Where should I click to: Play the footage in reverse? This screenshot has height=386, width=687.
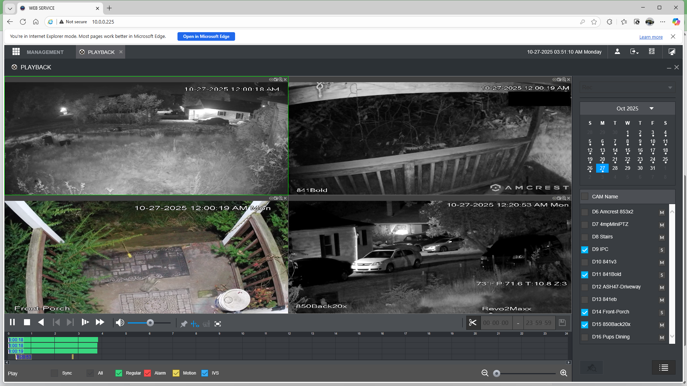click(41, 323)
